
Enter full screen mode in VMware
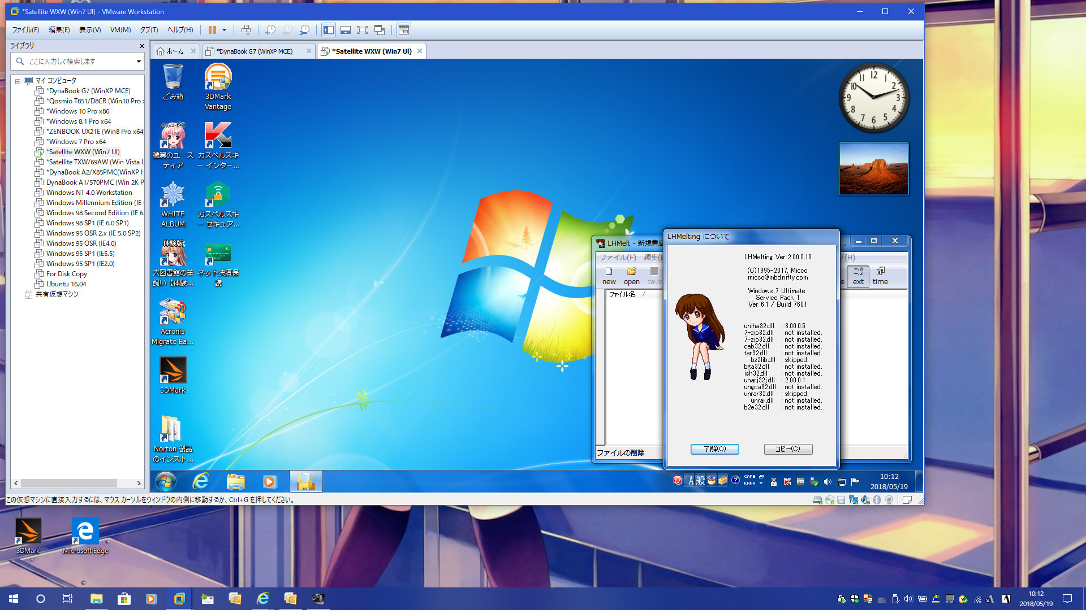coord(363,30)
